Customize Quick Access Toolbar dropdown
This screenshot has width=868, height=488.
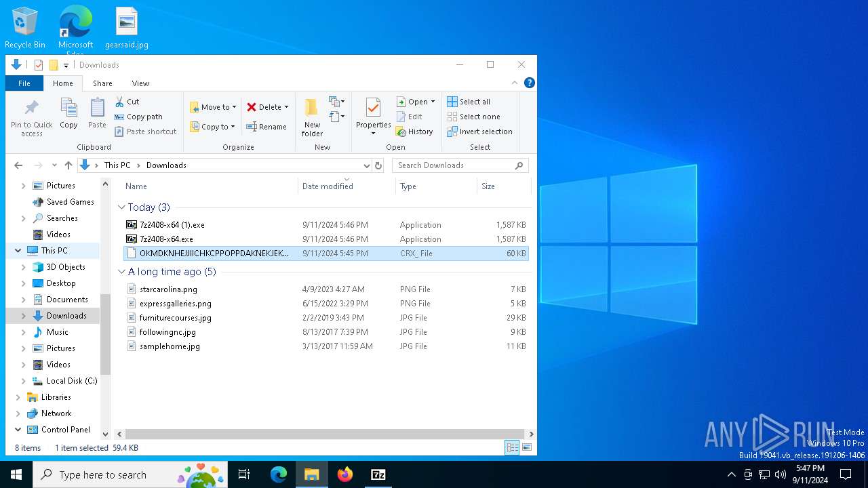click(x=66, y=65)
